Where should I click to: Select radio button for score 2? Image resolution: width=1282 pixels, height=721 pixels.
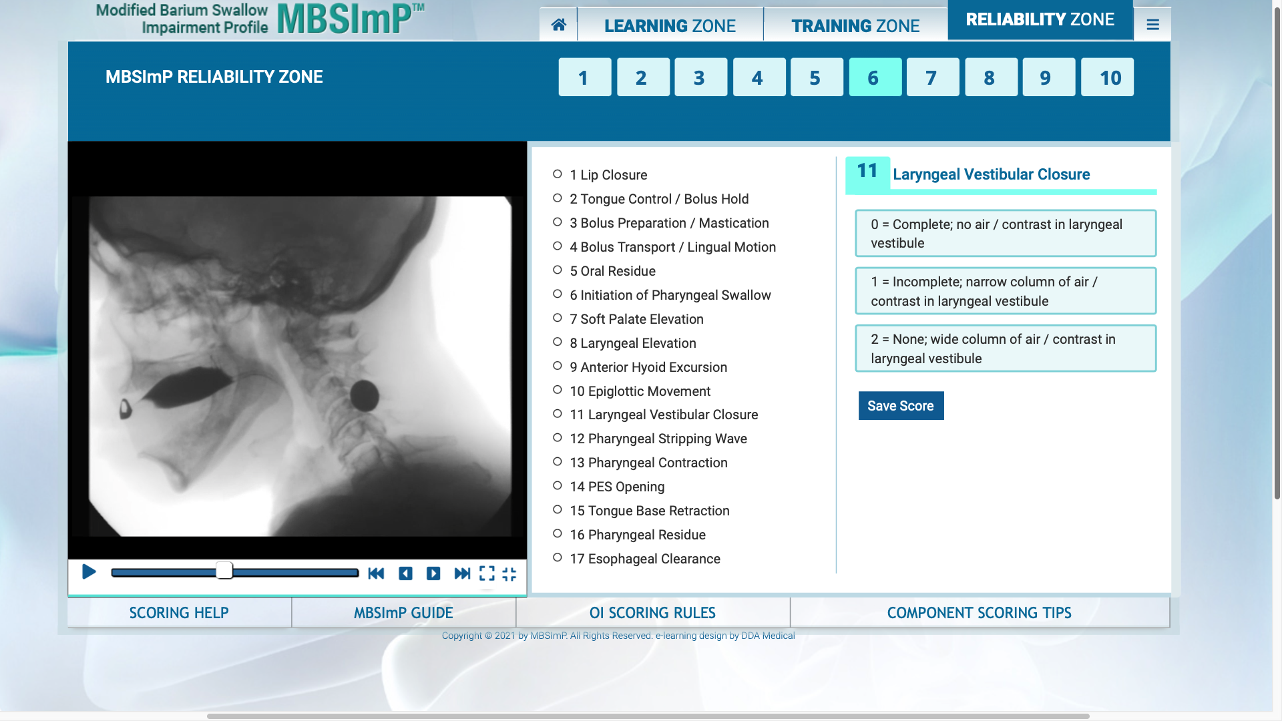click(x=1005, y=348)
